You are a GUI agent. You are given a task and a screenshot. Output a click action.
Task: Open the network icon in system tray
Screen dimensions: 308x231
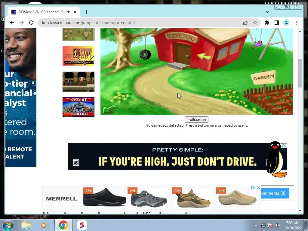click(263, 226)
